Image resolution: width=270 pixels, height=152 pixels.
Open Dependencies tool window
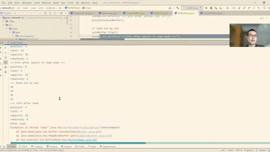pyautogui.click(x=108, y=147)
